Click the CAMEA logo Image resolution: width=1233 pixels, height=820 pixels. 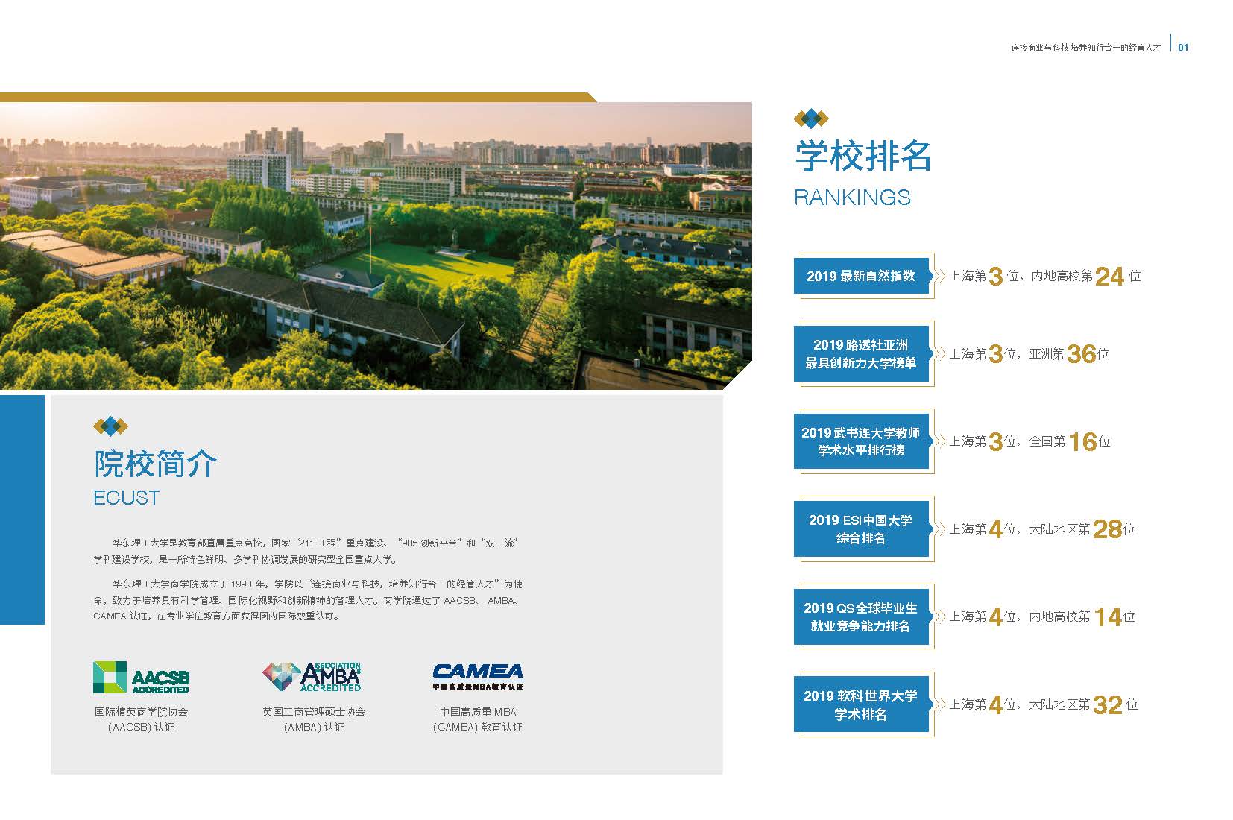(477, 676)
